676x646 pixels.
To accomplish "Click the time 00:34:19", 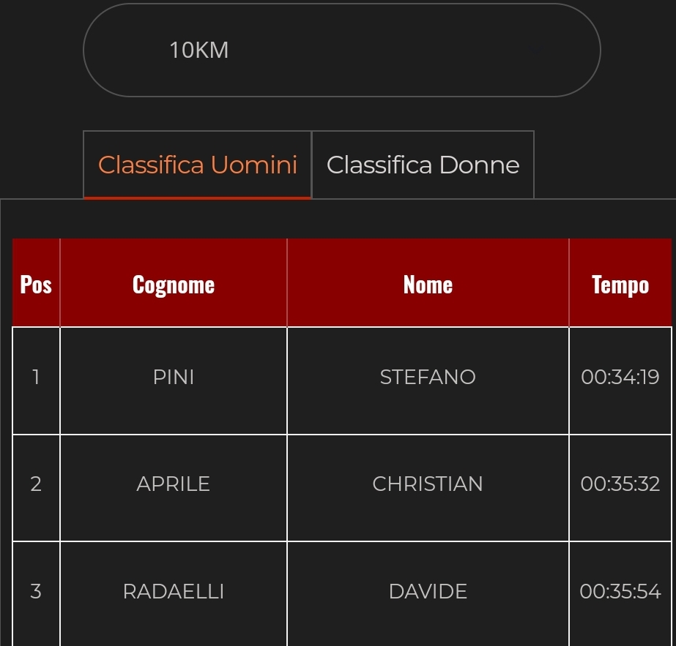I will [x=620, y=378].
